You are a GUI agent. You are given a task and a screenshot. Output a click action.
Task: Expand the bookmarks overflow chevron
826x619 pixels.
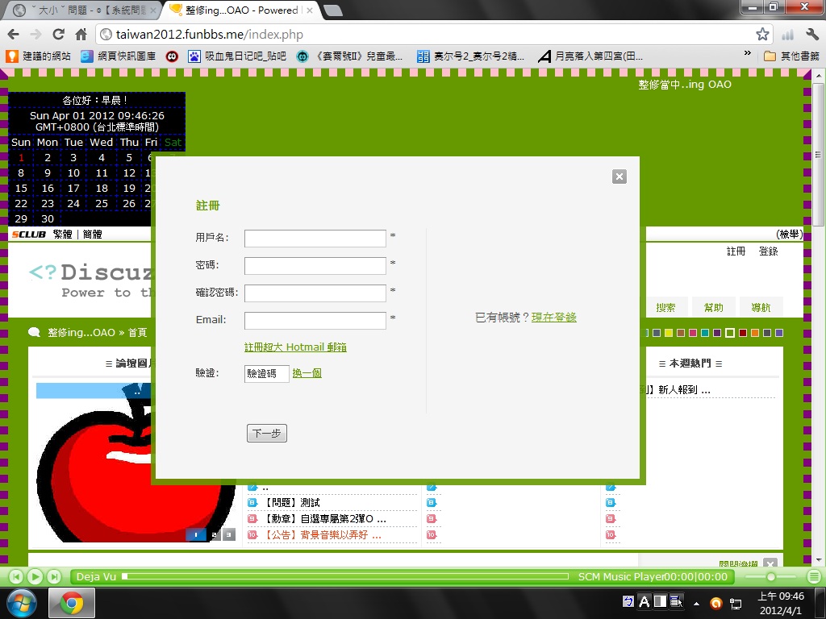748,56
